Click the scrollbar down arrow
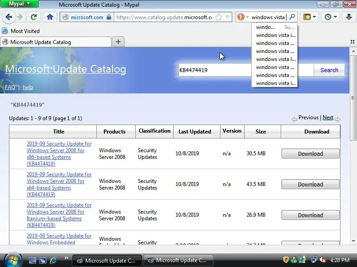The image size is (357, 267). click(353, 241)
